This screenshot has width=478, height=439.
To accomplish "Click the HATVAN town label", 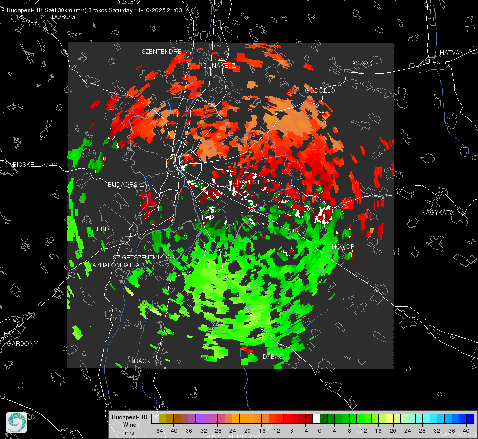I will 452,52.
